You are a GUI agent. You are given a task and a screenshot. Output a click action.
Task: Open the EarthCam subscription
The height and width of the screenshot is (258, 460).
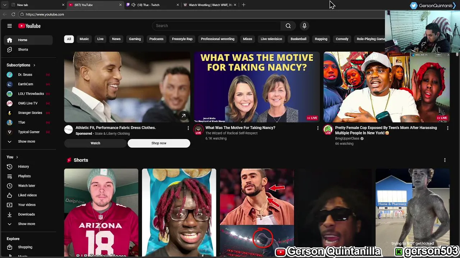click(28, 84)
